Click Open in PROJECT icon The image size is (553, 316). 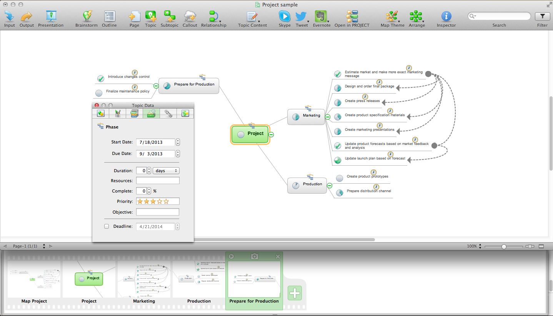pyautogui.click(x=352, y=16)
